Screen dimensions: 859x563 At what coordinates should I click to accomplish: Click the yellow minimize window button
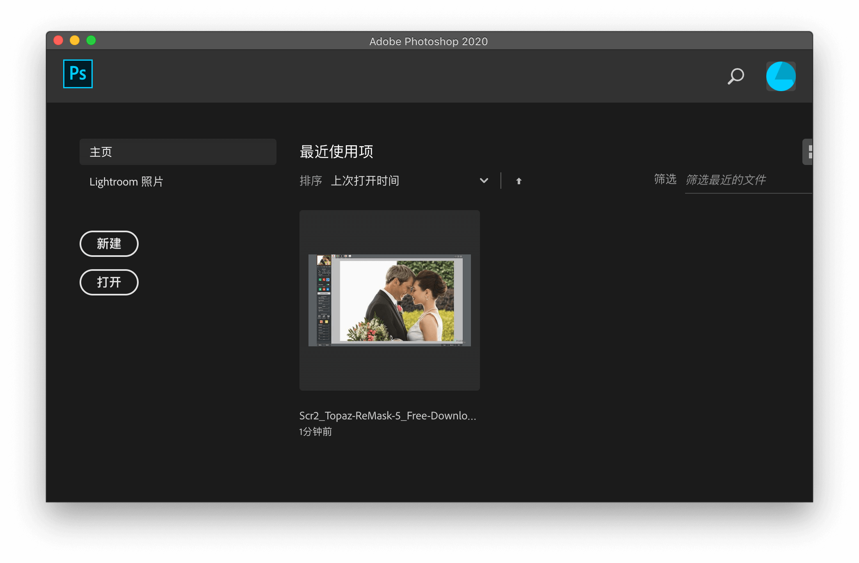point(75,40)
